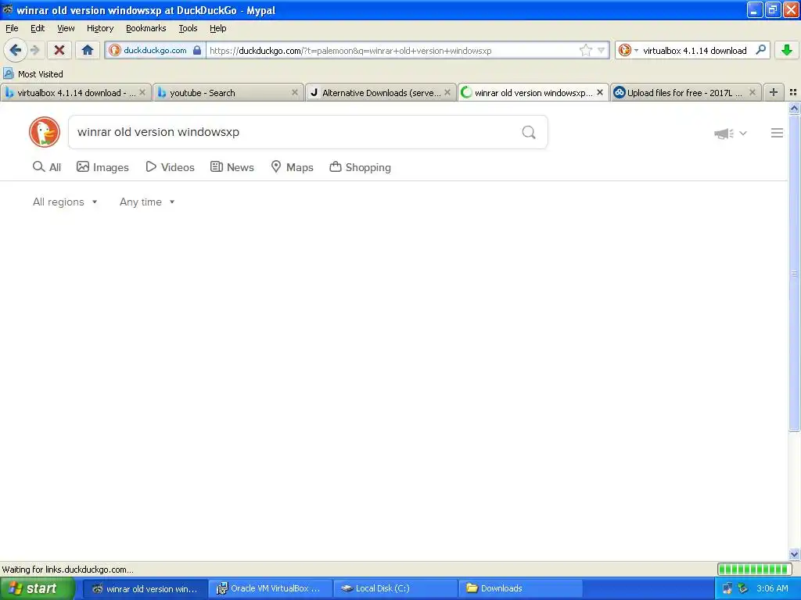Image resolution: width=801 pixels, height=600 pixels.
Task: Open Local Disk (C:) taskbar window
Action: coord(395,588)
